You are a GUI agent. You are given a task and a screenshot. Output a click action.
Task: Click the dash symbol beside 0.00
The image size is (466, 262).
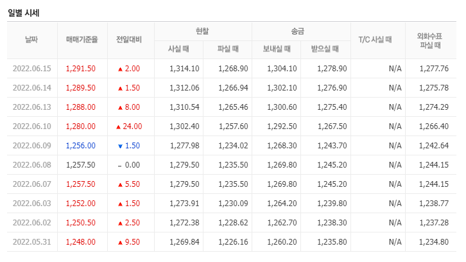pos(119,165)
